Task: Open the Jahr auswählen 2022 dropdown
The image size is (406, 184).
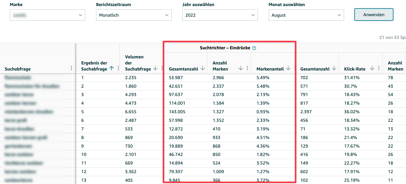Action: (x=220, y=15)
